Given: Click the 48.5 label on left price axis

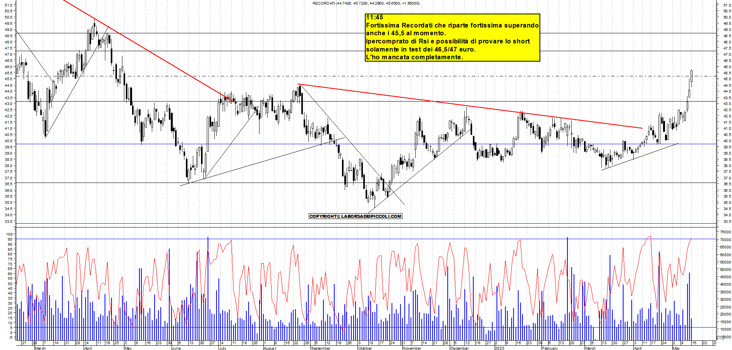Looking at the screenshot, I should point(9,36).
